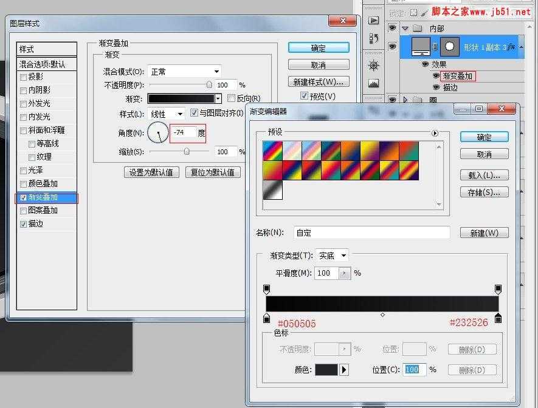This screenshot has width=538, height=408.
Task: Click the 名称 field showing 自定
Action: click(x=371, y=232)
